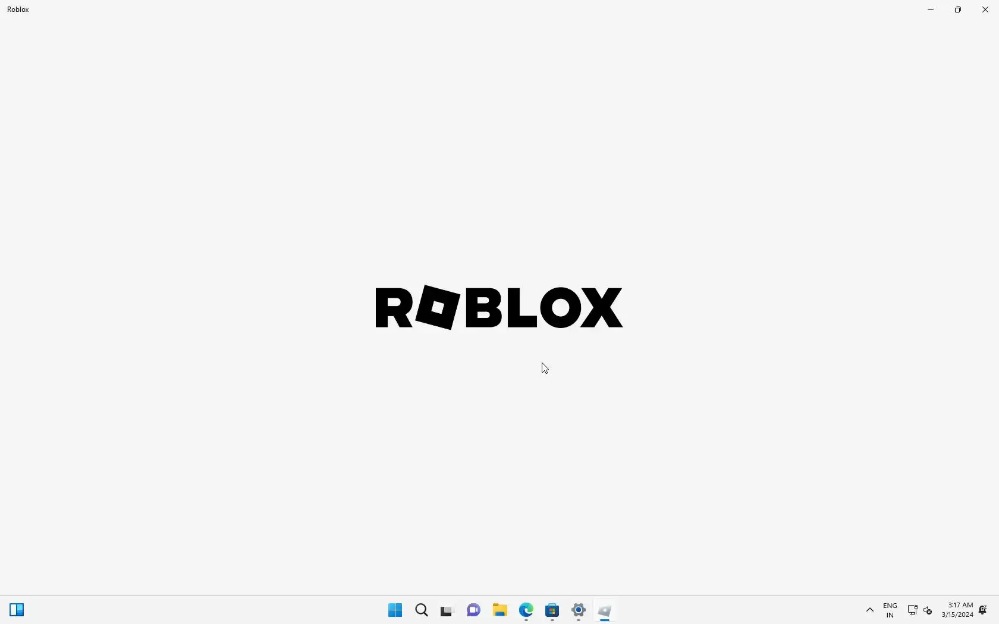This screenshot has width=999, height=624.
Task: Open File Explorer from the taskbar
Action: tap(500, 610)
